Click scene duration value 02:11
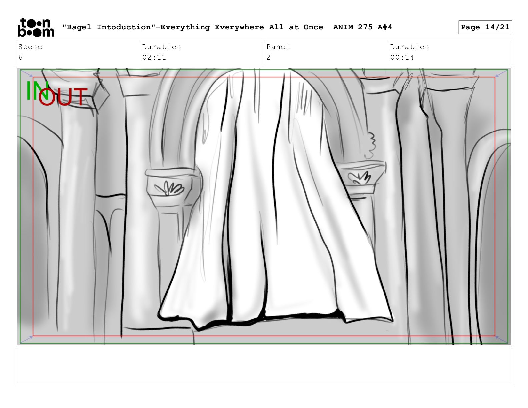Image resolution: width=528 pixels, height=408 pixels. point(154,58)
